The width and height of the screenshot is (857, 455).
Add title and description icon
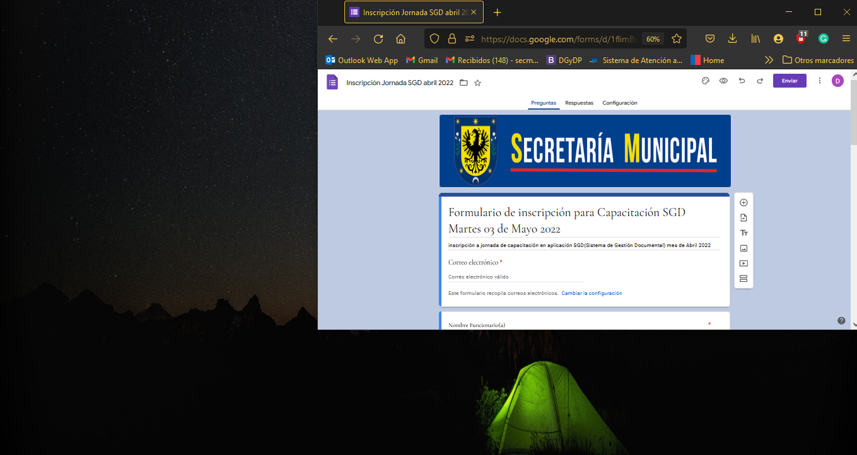pyautogui.click(x=743, y=233)
